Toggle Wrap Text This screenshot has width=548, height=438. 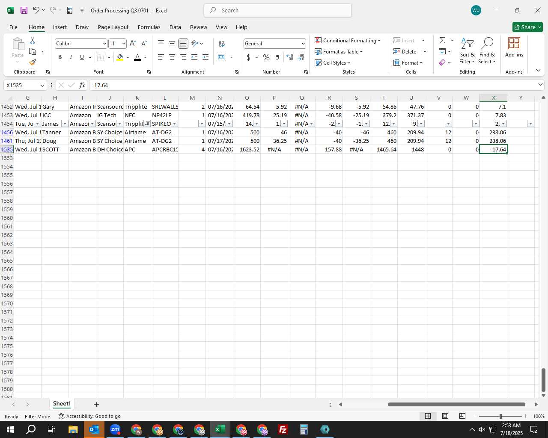click(221, 43)
